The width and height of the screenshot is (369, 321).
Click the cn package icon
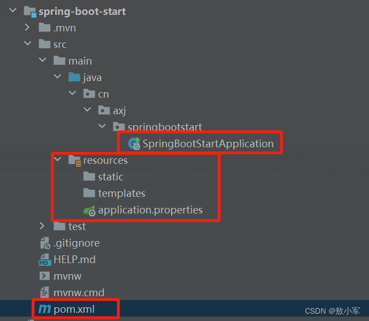[89, 94]
